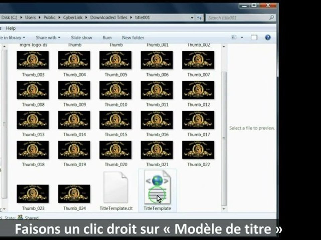Click the Slide show button
Viewport: 321px width, 240px height.
[82, 38]
